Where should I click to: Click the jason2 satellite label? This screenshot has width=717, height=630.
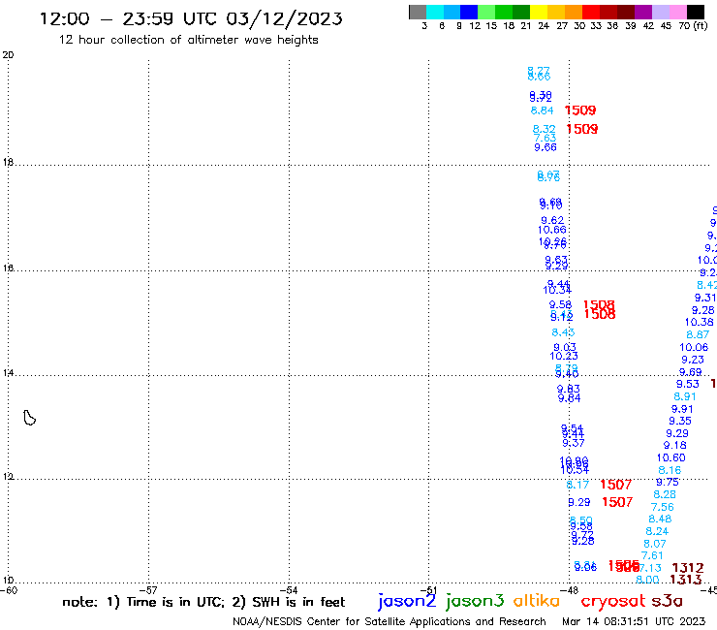click(x=407, y=601)
